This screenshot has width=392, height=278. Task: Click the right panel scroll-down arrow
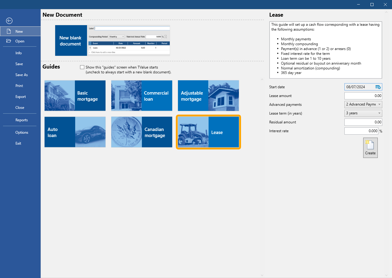(x=386, y=275)
